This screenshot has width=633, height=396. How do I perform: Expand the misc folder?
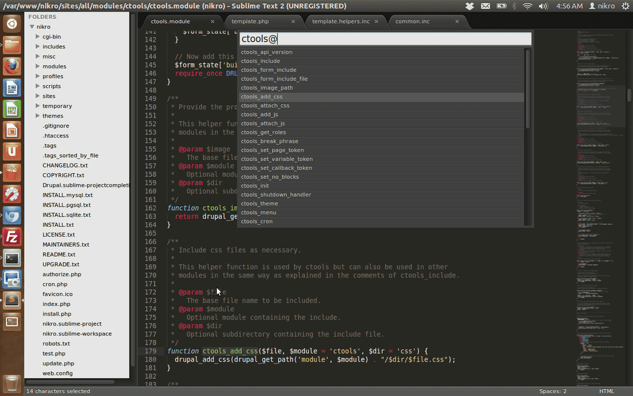click(x=37, y=56)
